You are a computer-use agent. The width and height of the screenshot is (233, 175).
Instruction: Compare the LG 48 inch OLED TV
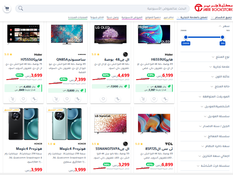pos(118,99)
